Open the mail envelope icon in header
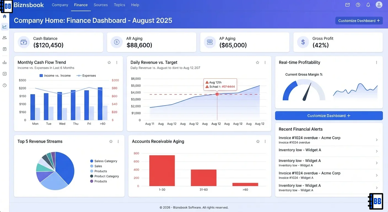This screenshot has width=388, height=212. coord(347,5)
